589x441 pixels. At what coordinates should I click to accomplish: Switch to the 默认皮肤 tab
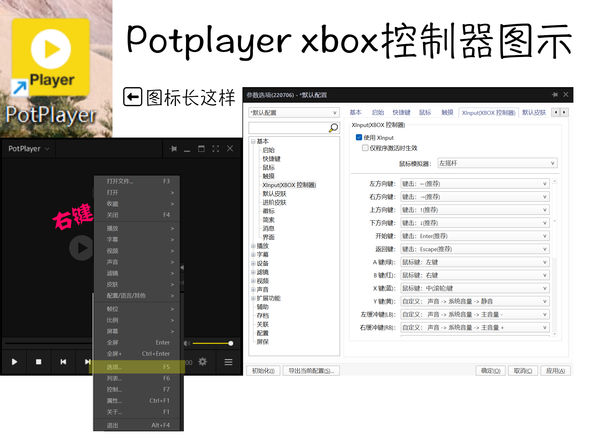534,112
